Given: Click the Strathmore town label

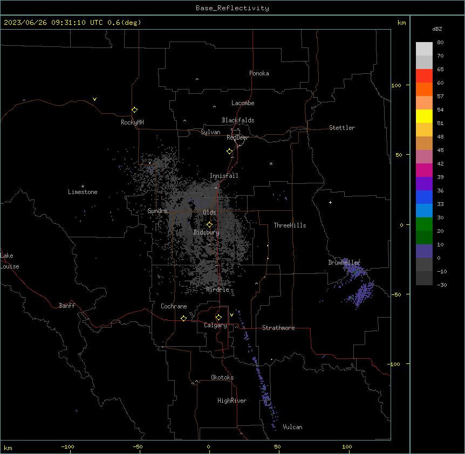Looking at the screenshot, I should (x=278, y=328).
